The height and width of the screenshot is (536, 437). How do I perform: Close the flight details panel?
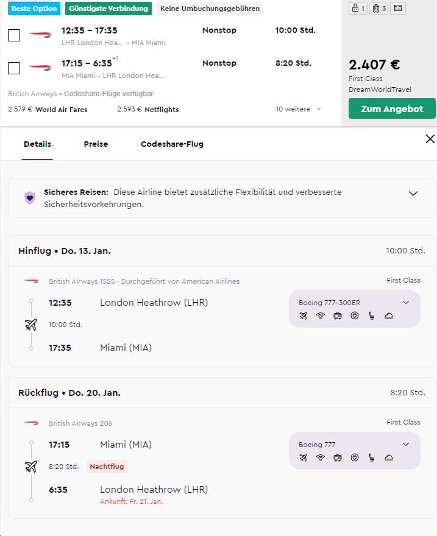430,139
